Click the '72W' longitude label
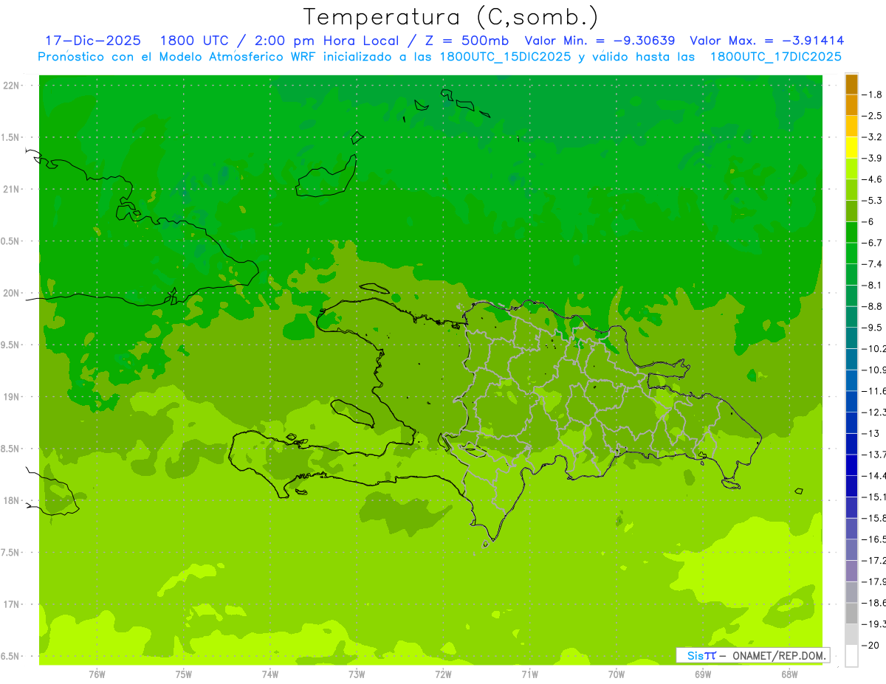 [x=443, y=673]
